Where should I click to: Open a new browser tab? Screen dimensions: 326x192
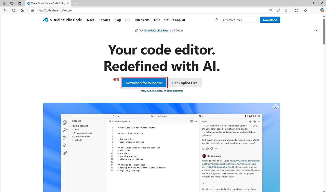click(x=75, y=3)
